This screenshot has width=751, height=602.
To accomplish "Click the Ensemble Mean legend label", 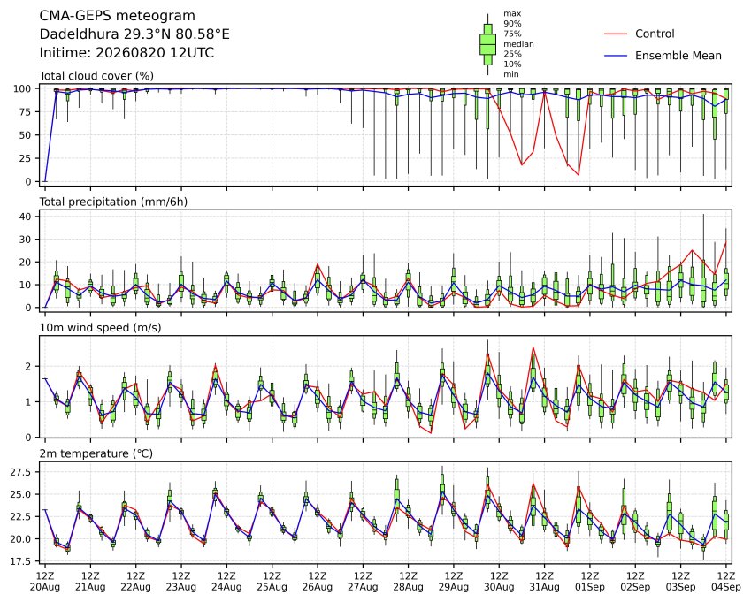I will pyautogui.click(x=678, y=56).
